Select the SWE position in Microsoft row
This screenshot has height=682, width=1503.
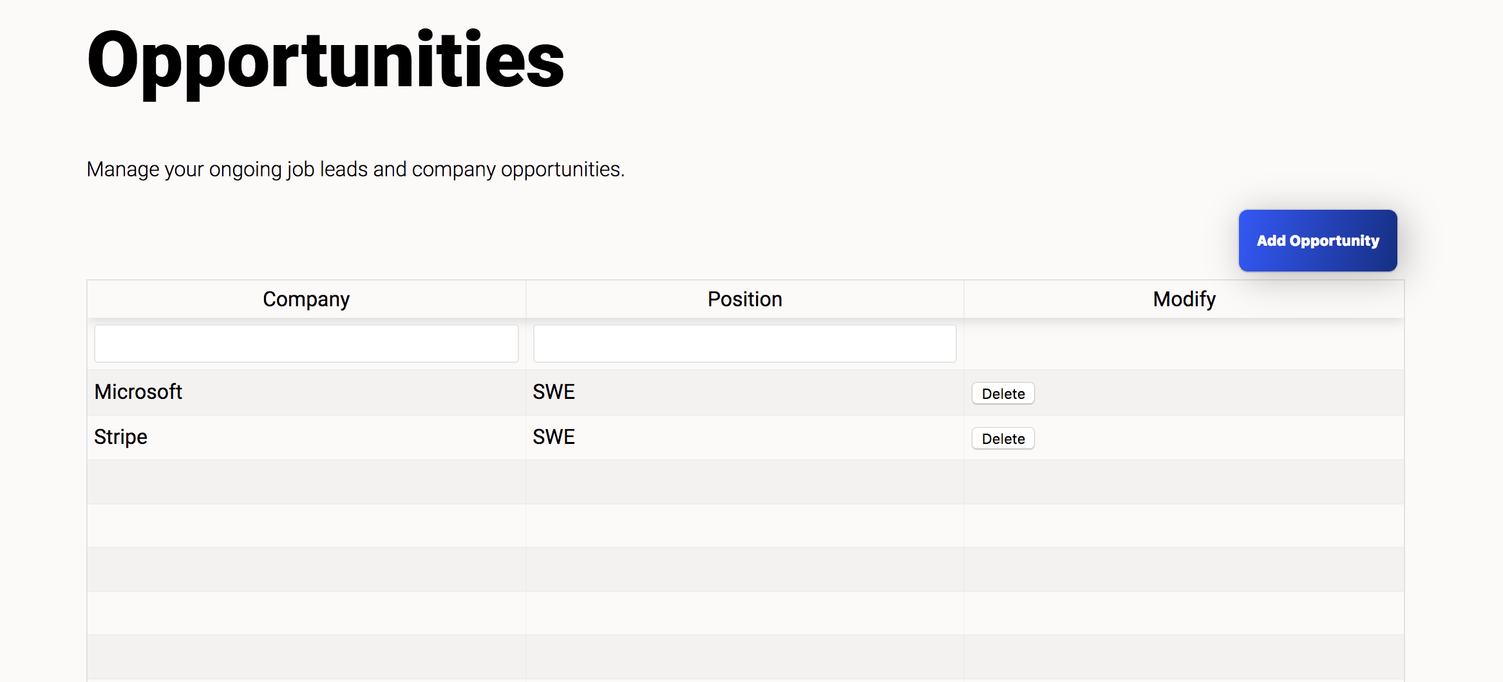[745, 392]
